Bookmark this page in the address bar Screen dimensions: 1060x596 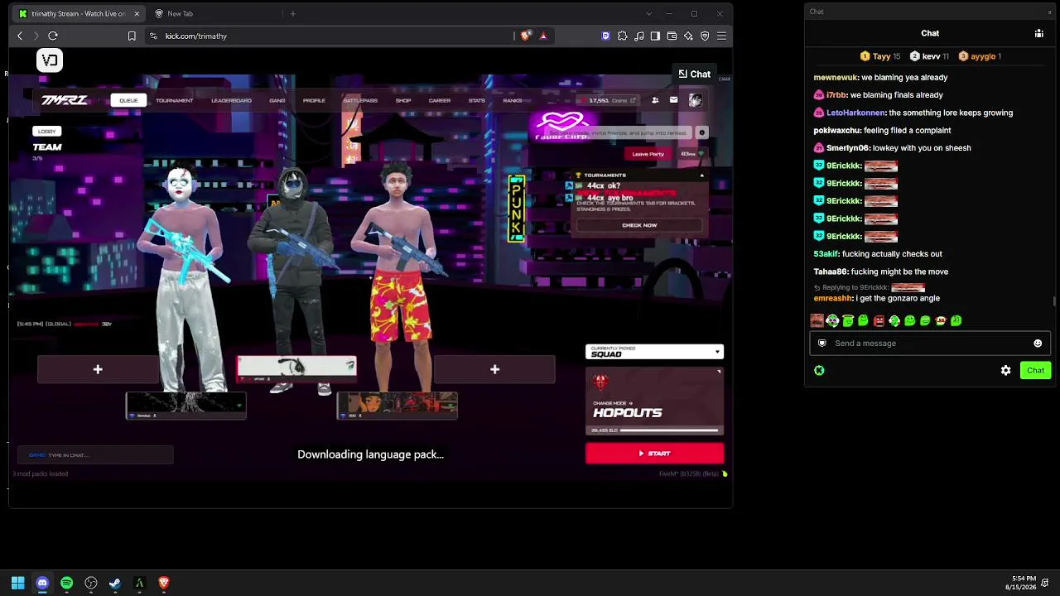pyautogui.click(x=132, y=36)
